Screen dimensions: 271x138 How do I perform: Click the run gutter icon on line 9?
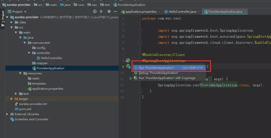[x=128, y=66]
